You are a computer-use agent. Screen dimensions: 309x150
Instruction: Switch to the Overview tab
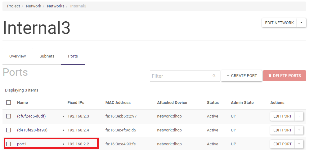[18, 56]
